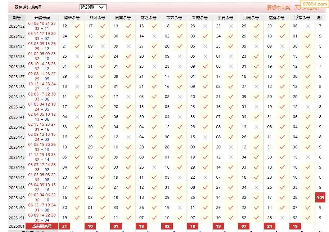Screen dimensions: 329x232
Task: Click the 开奖号码 column header
Action: pos(42,18)
